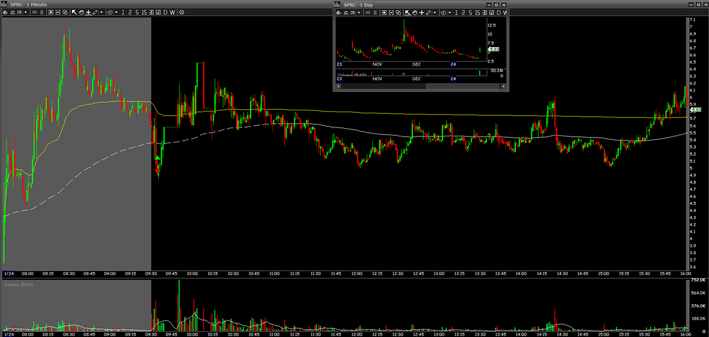The width and height of the screenshot is (709, 337).
Task: Click the 5.83 current price tag on main chart
Action: pyautogui.click(x=695, y=110)
